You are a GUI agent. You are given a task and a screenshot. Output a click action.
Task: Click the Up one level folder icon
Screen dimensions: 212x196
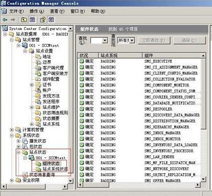coord(24,20)
